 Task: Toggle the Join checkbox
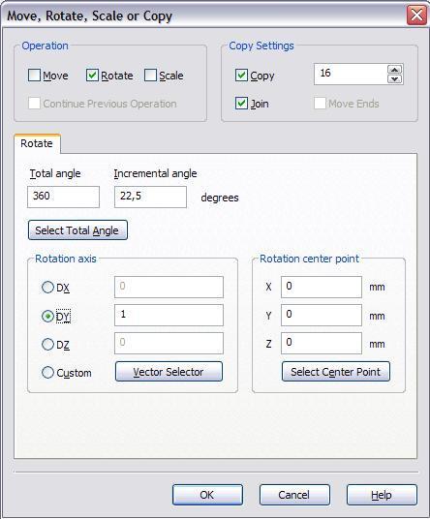click(x=241, y=104)
